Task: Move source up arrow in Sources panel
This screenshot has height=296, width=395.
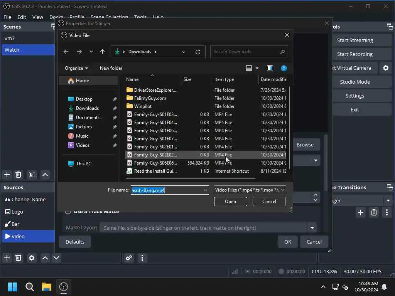Action: (x=45, y=258)
